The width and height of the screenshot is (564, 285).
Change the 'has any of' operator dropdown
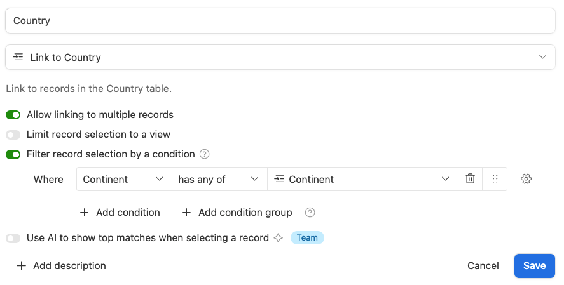tap(219, 179)
